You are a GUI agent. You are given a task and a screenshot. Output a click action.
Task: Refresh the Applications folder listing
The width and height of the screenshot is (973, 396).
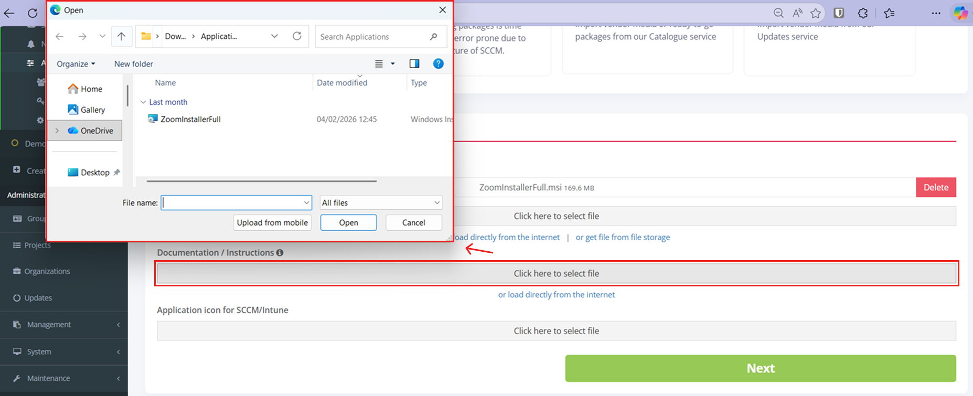[x=297, y=36]
